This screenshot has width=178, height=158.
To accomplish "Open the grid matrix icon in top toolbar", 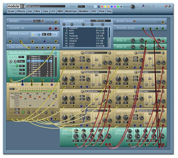I will coord(148,7).
